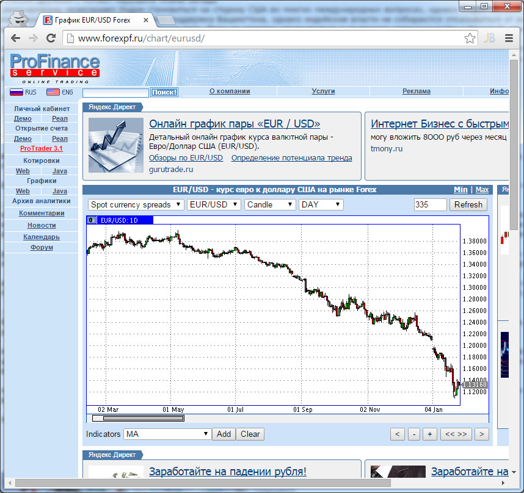The image size is (524, 493).
Task: Bookmark page using star icon
Action: (470, 38)
